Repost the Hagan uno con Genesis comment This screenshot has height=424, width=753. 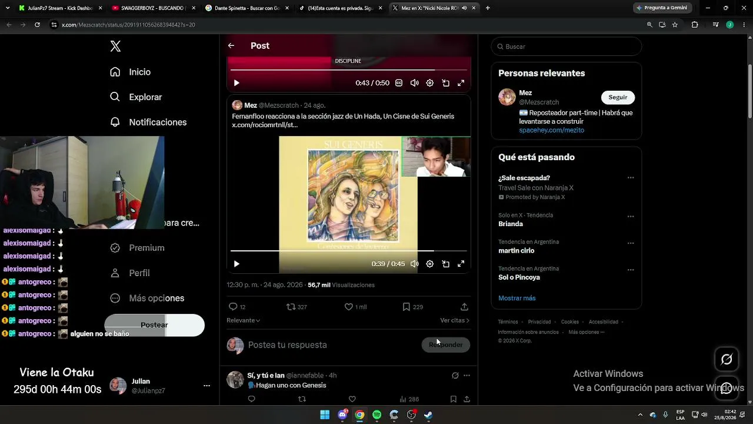tap(302, 399)
